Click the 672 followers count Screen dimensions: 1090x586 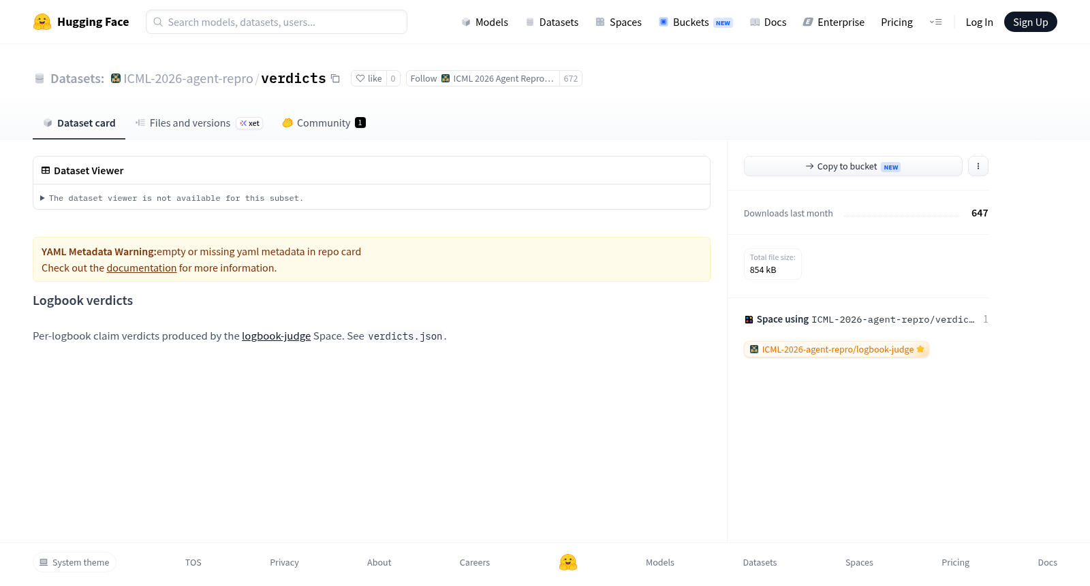click(x=571, y=78)
